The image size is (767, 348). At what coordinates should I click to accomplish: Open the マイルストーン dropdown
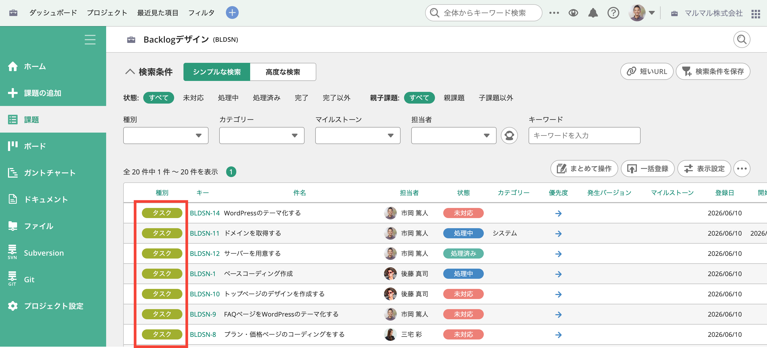[x=358, y=136]
